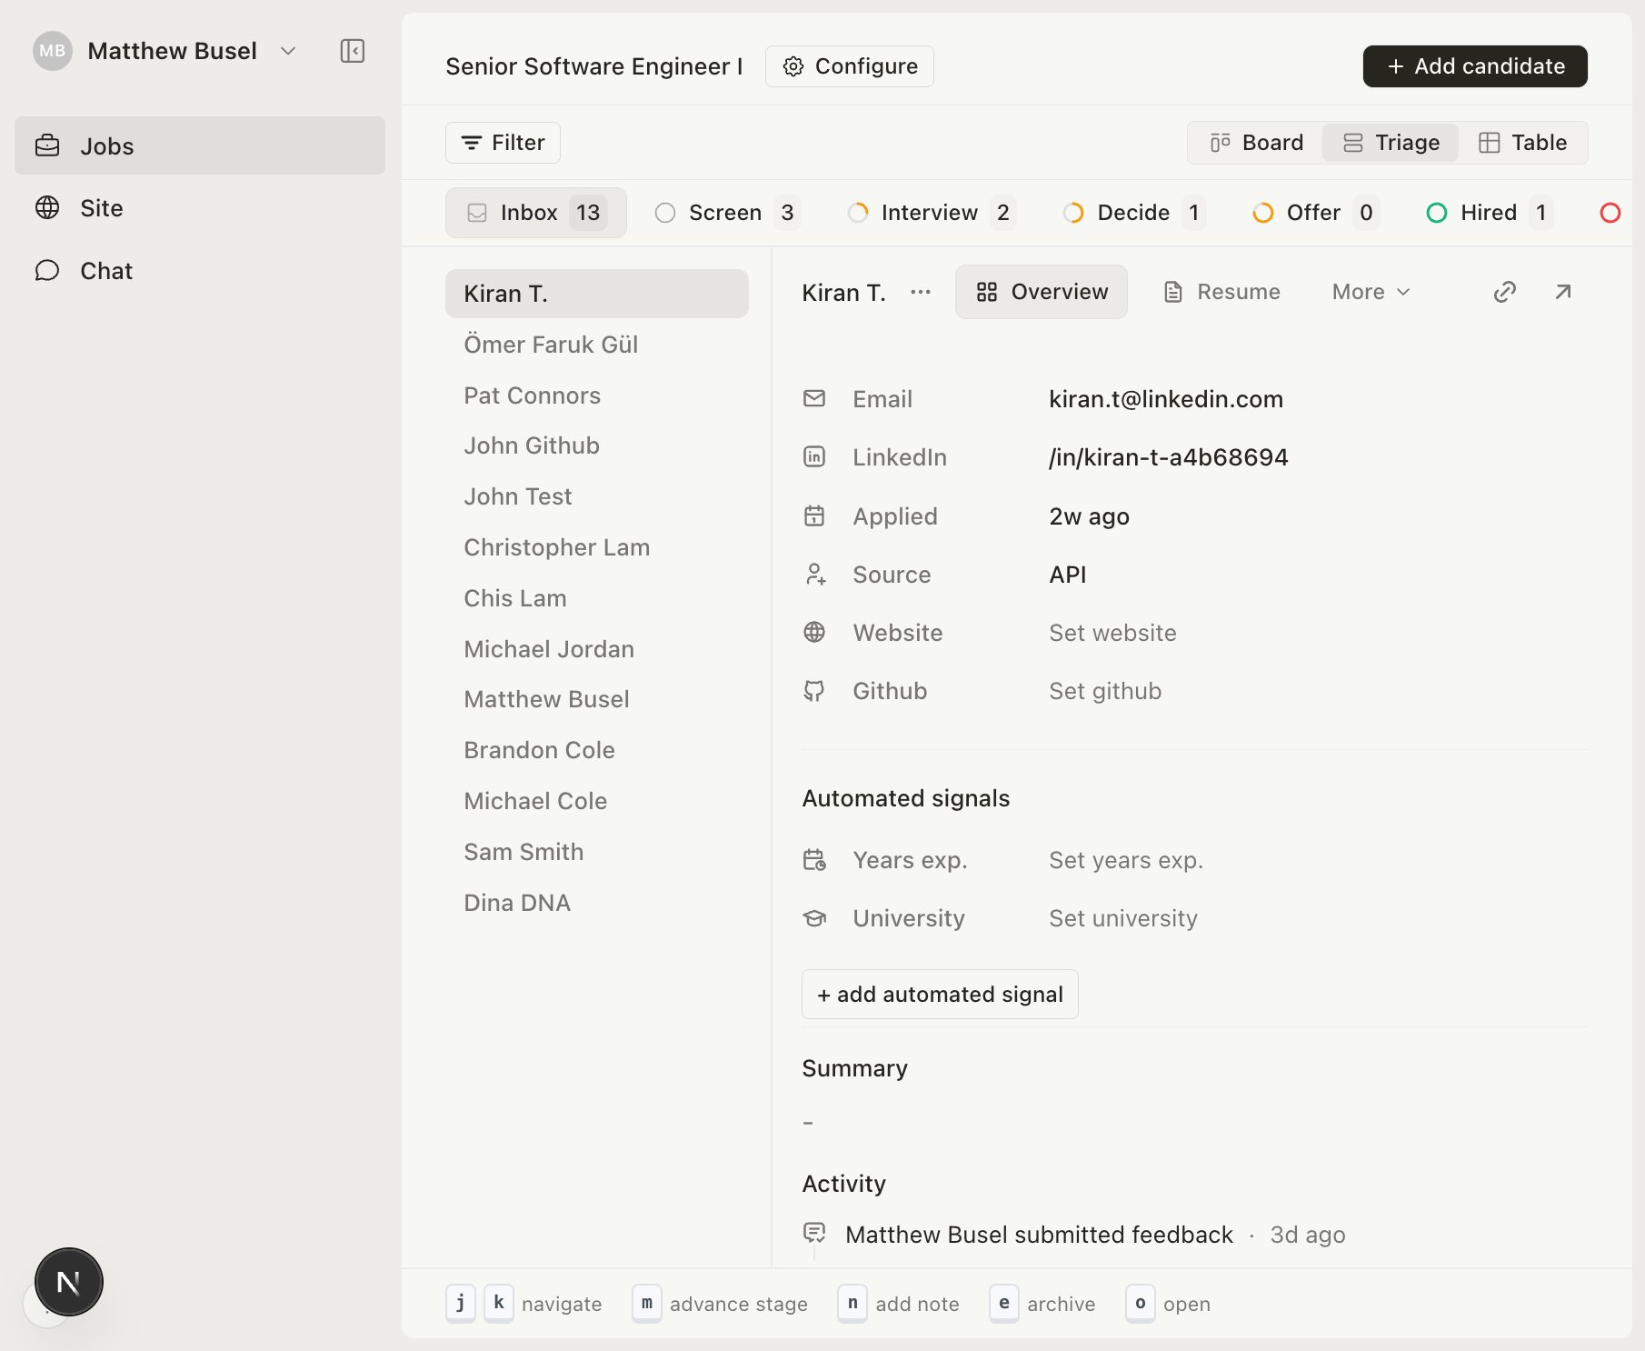Click Set years exp. field
The width and height of the screenshot is (1645, 1351).
(x=1126, y=860)
